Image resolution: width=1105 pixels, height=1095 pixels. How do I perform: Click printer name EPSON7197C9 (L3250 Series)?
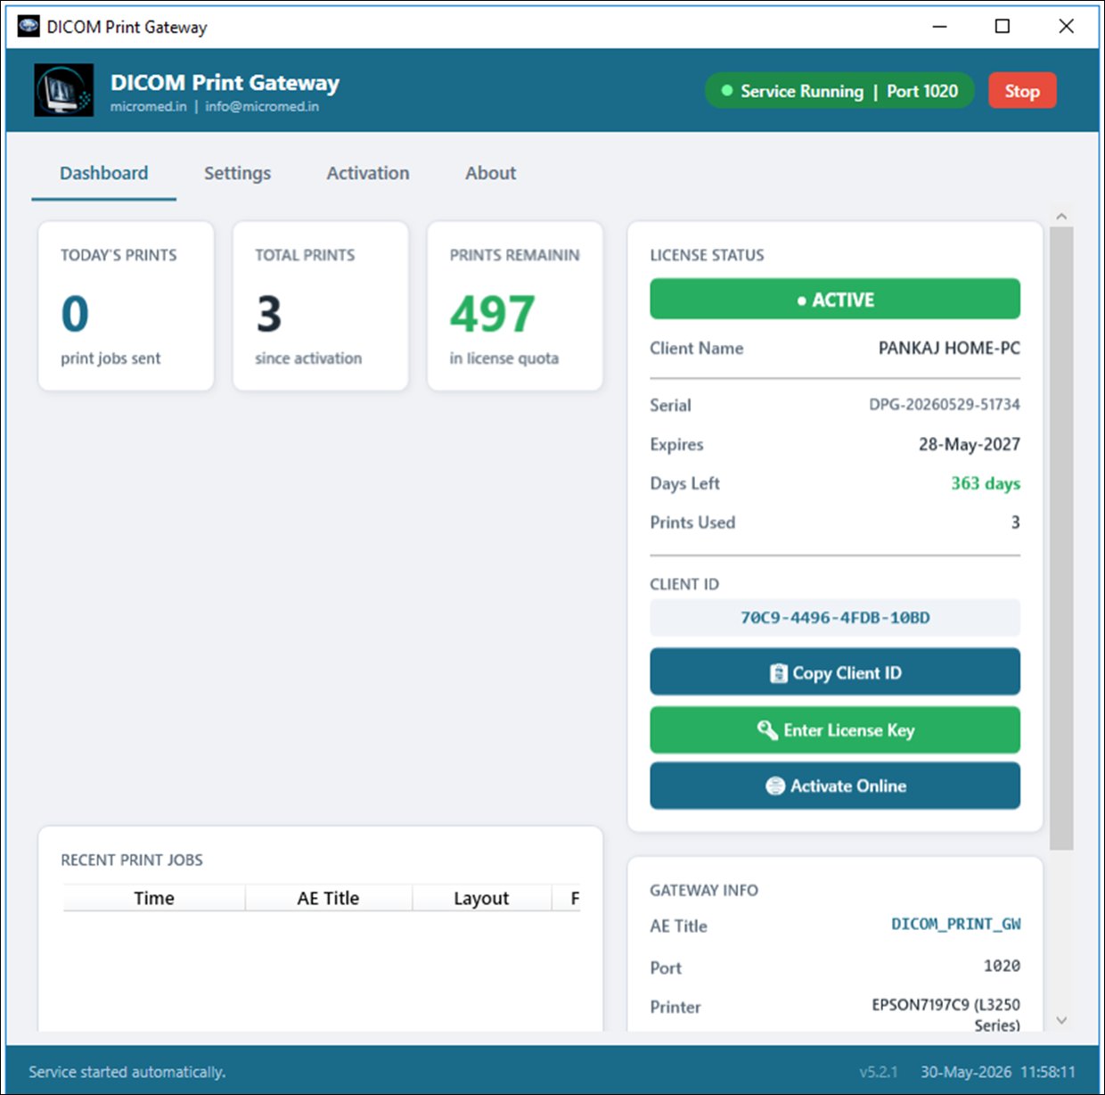tap(945, 1015)
